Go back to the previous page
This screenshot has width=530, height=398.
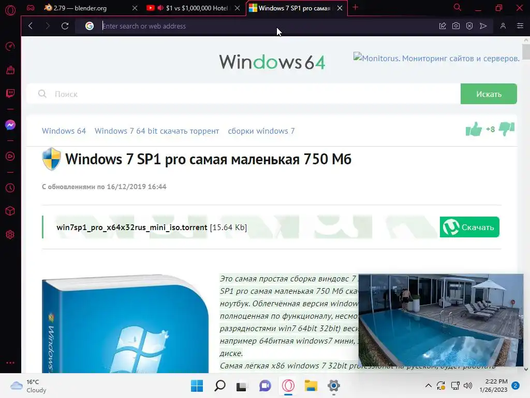tap(31, 26)
